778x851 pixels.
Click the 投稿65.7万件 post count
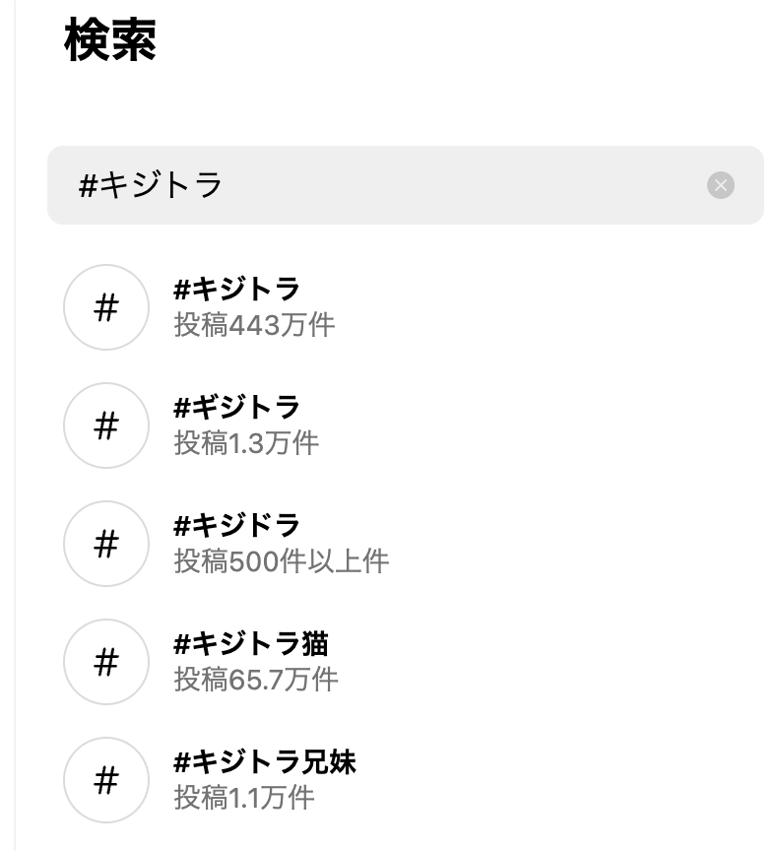pyautogui.click(x=256, y=679)
